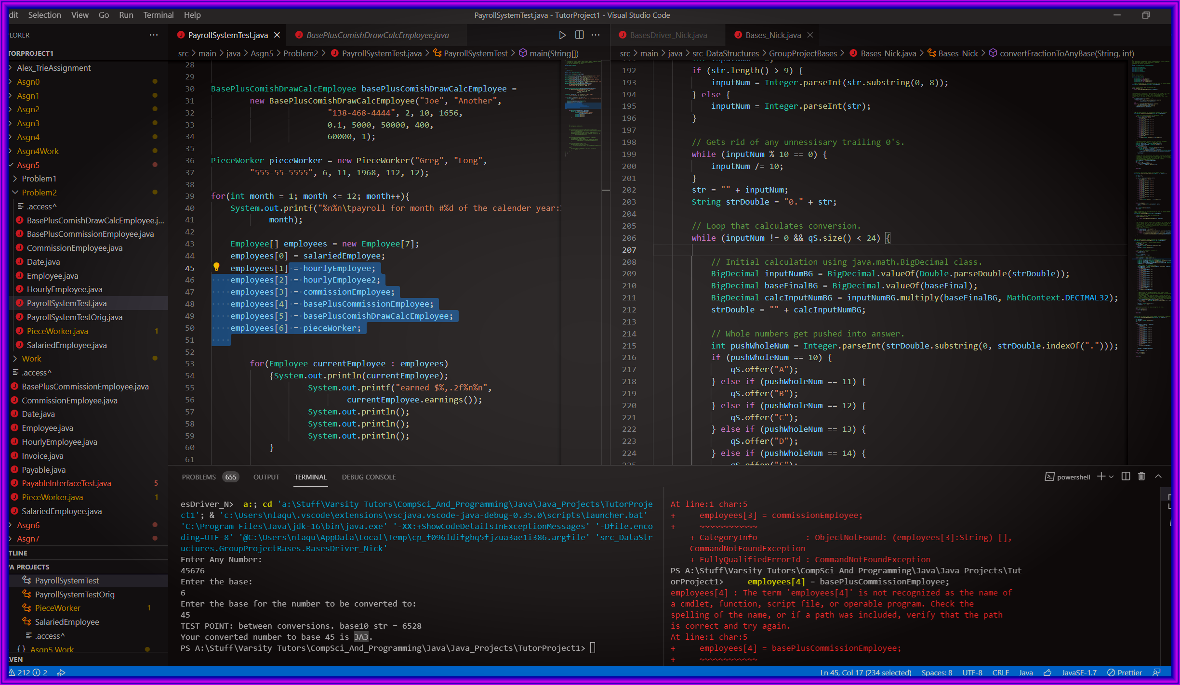Open the left editor's More Actions ellipsis
Image resolution: width=1180 pixels, height=685 pixels.
point(596,35)
